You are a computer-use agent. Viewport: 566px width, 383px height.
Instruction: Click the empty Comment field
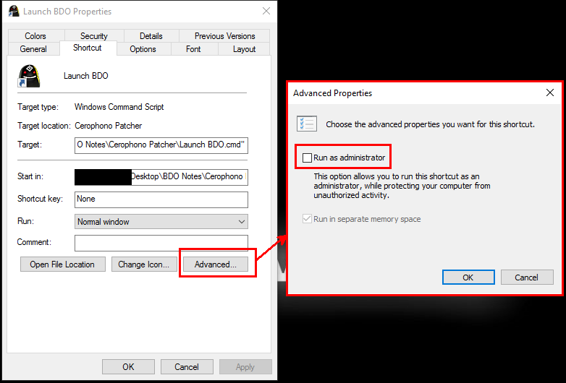tap(161, 243)
